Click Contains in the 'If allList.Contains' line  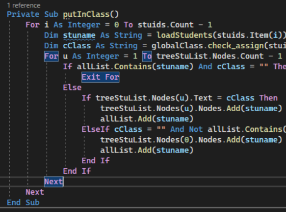pyautogui.click(x=133, y=67)
